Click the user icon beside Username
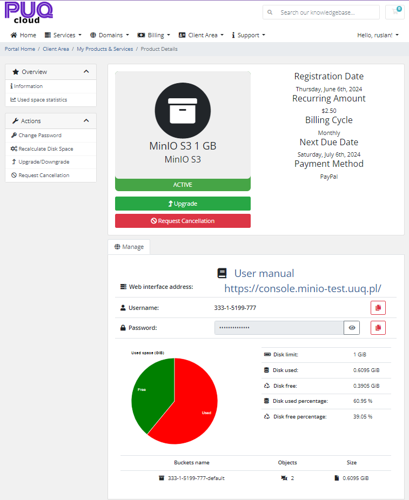This screenshot has height=500, width=409. [x=123, y=308]
